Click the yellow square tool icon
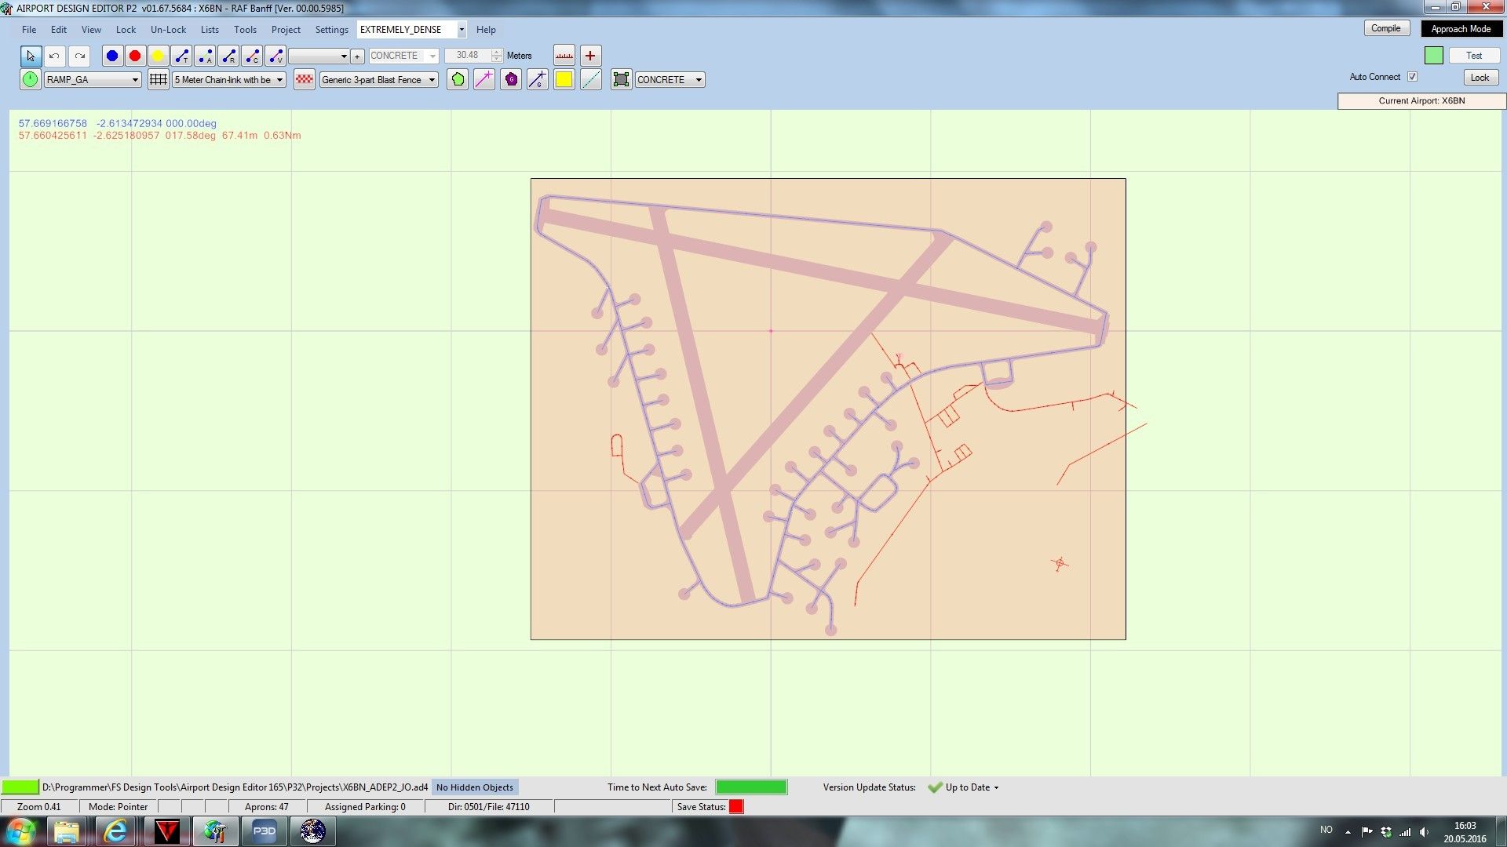The height and width of the screenshot is (847, 1507). [564, 79]
